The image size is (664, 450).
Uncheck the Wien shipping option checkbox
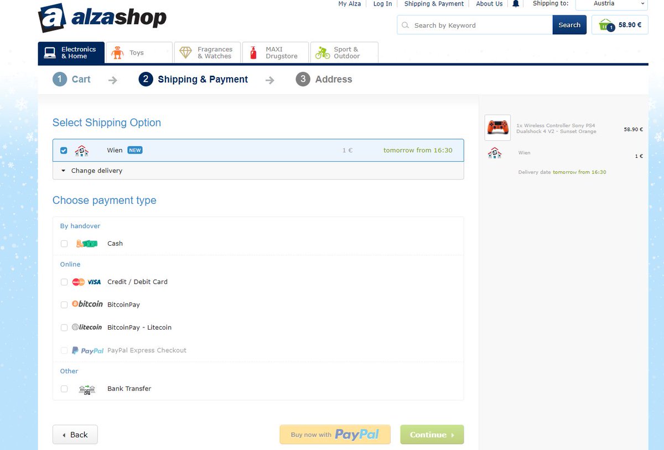[64, 151]
